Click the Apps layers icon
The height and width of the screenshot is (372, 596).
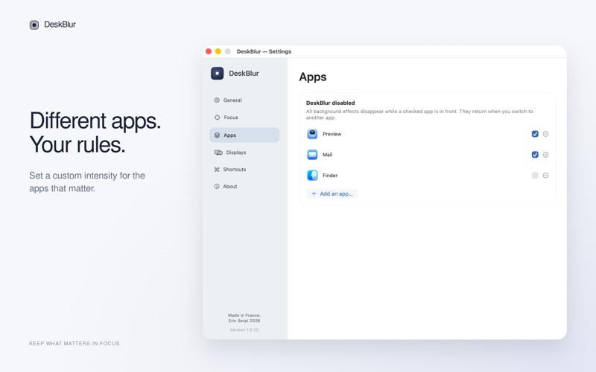pyautogui.click(x=217, y=135)
